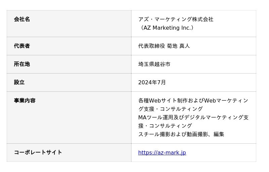Screen dimensions: 269x172
Task: Click the 事業内容 header cell
Action: click(x=69, y=117)
